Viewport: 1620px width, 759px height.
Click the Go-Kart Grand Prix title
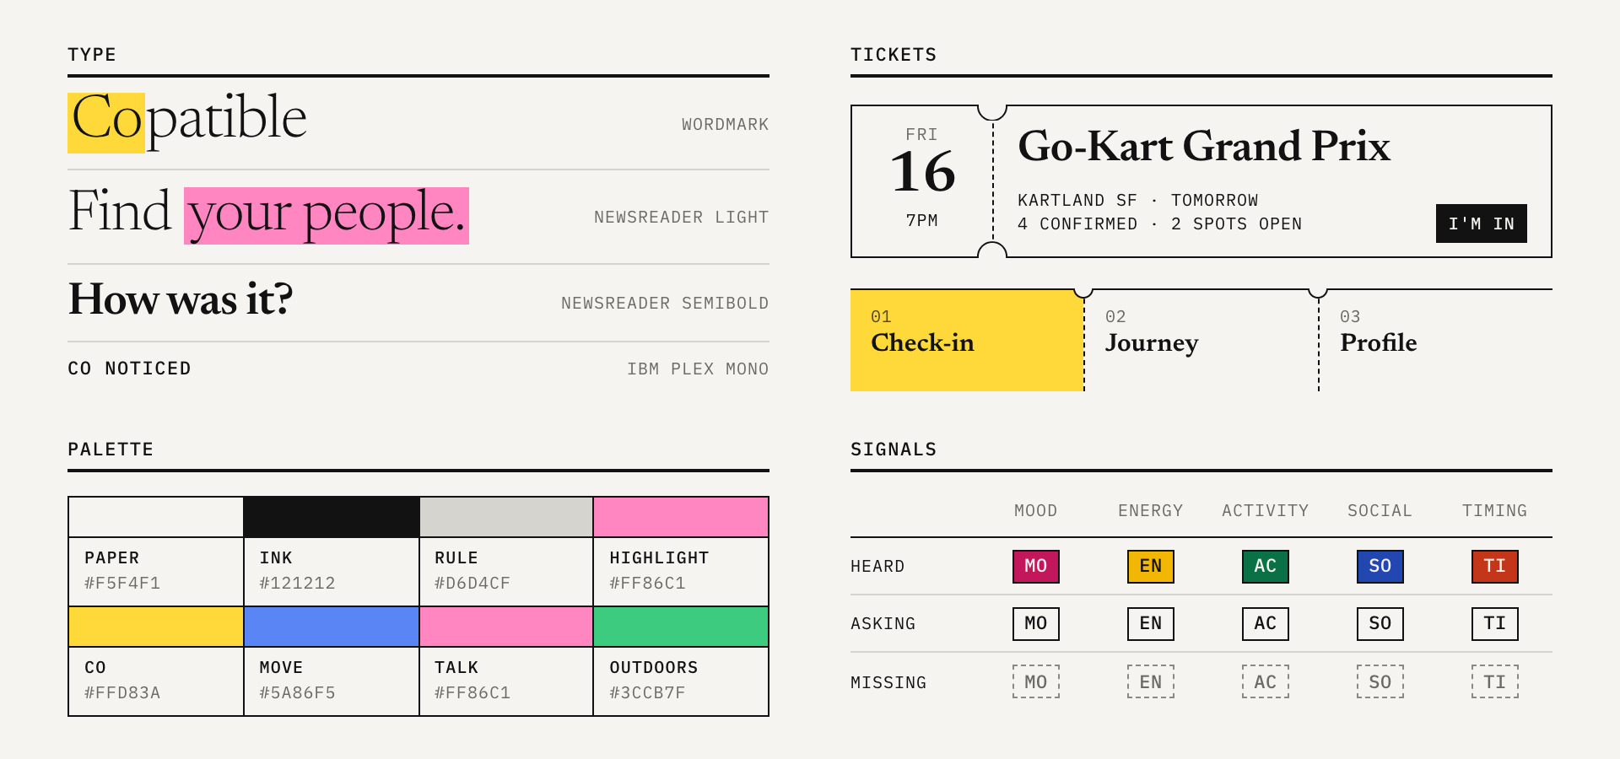tap(1204, 147)
